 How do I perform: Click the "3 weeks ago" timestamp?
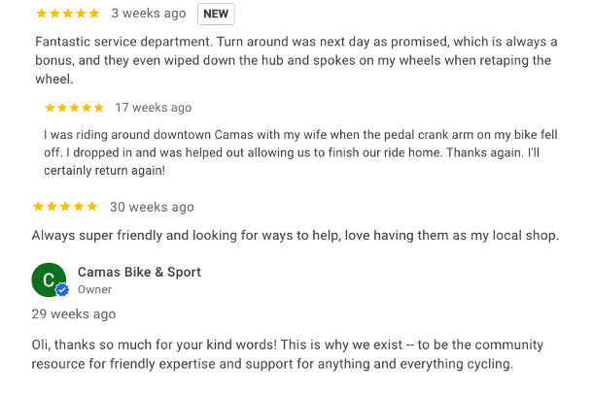[x=149, y=14]
